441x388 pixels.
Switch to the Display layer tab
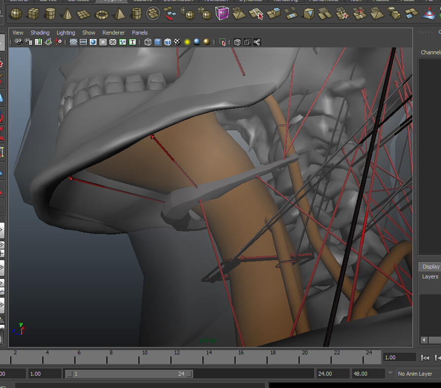click(x=431, y=267)
